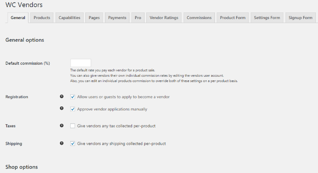Open the Payments tab
Viewport: 318px width, 173px height.
[x=117, y=18]
